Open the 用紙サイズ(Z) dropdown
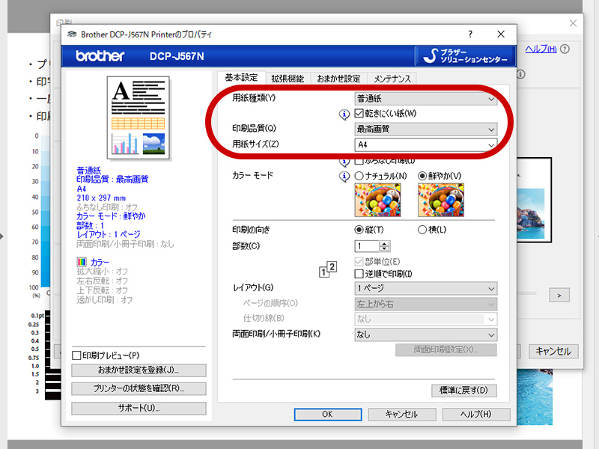 [425, 144]
